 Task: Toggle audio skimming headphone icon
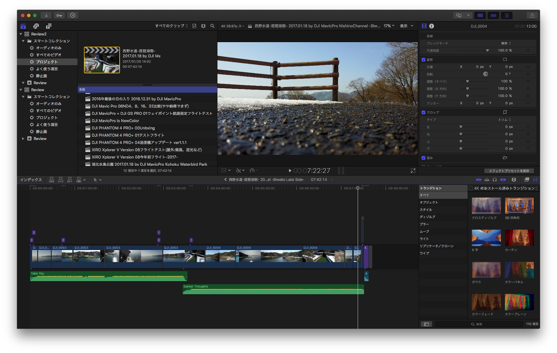[x=495, y=180]
